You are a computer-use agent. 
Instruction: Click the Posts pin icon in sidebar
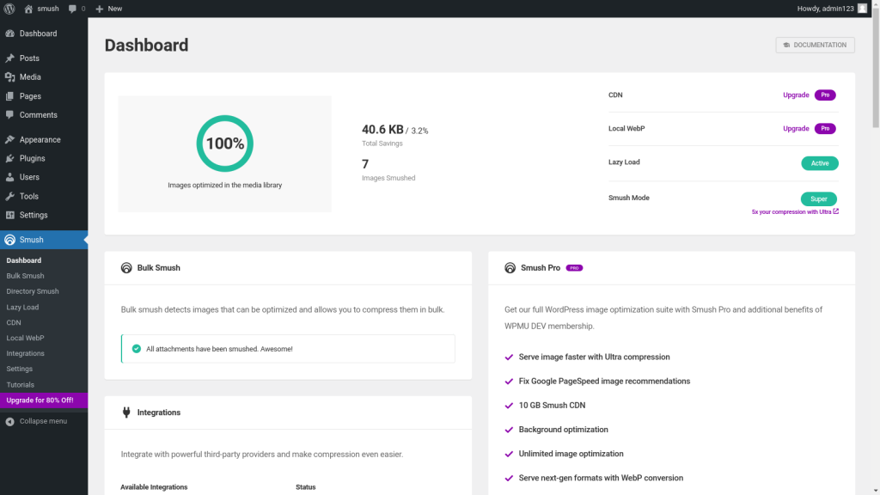9,58
